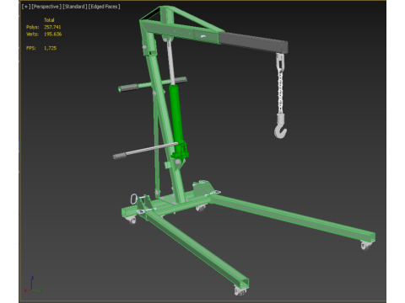
Task: Open the [Perspective] view label menu
Action: [46, 7]
